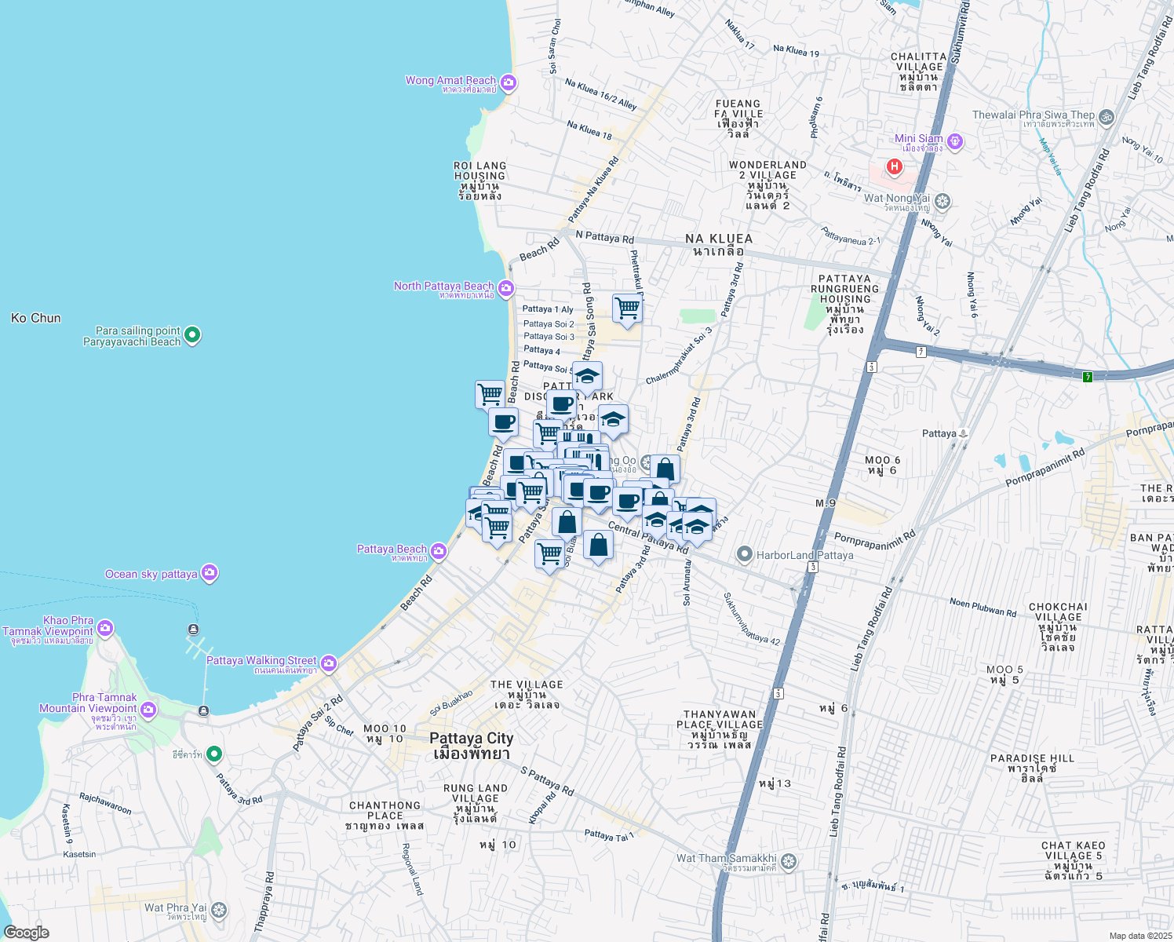Click the red hospital H marker
1174x942 pixels.
click(893, 166)
